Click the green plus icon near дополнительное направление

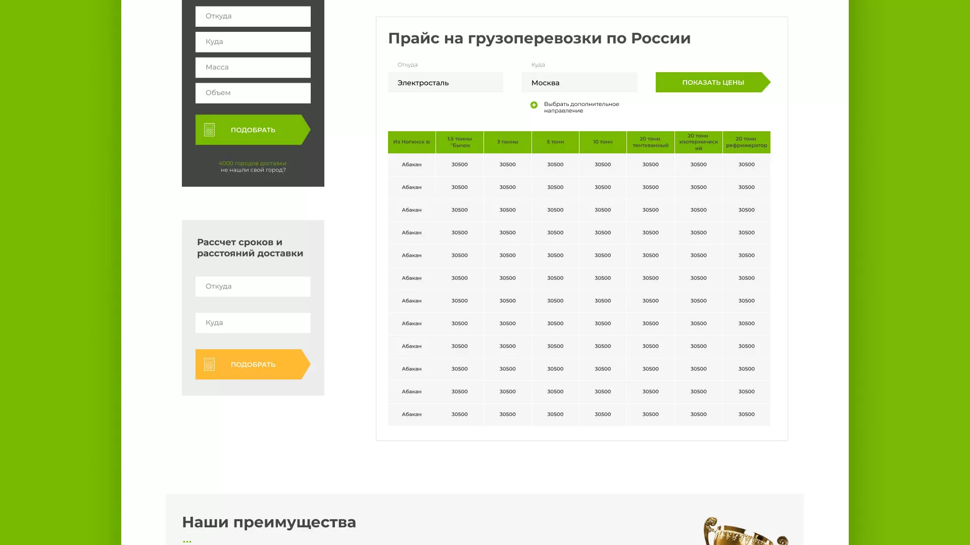coord(533,104)
